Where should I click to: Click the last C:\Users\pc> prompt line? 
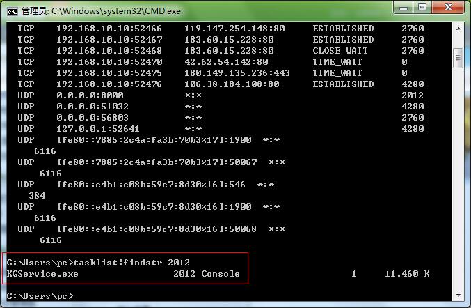[x=40, y=296]
